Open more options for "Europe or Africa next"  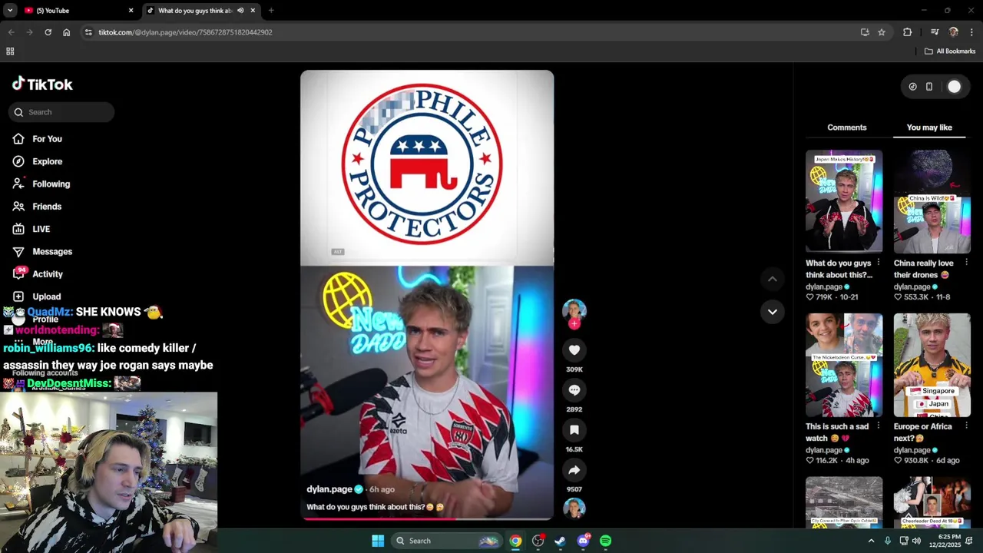(966, 426)
